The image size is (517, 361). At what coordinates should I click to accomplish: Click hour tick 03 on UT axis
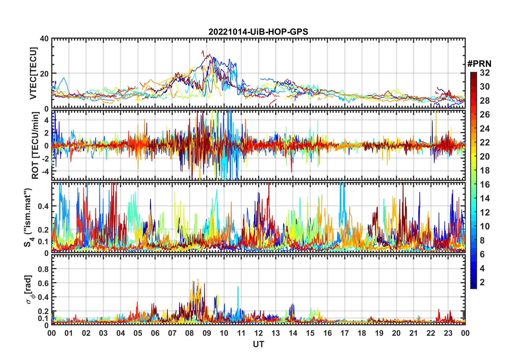coord(103,333)
